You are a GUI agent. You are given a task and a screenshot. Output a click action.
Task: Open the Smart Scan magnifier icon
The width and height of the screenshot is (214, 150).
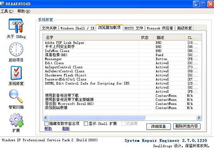16,96
